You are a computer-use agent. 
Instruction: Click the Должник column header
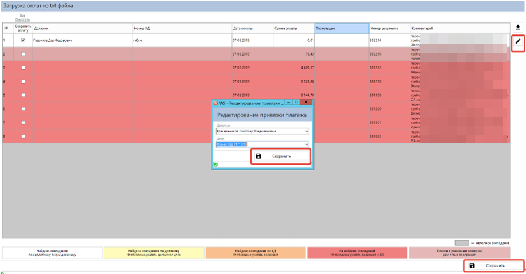pos(83,28)
